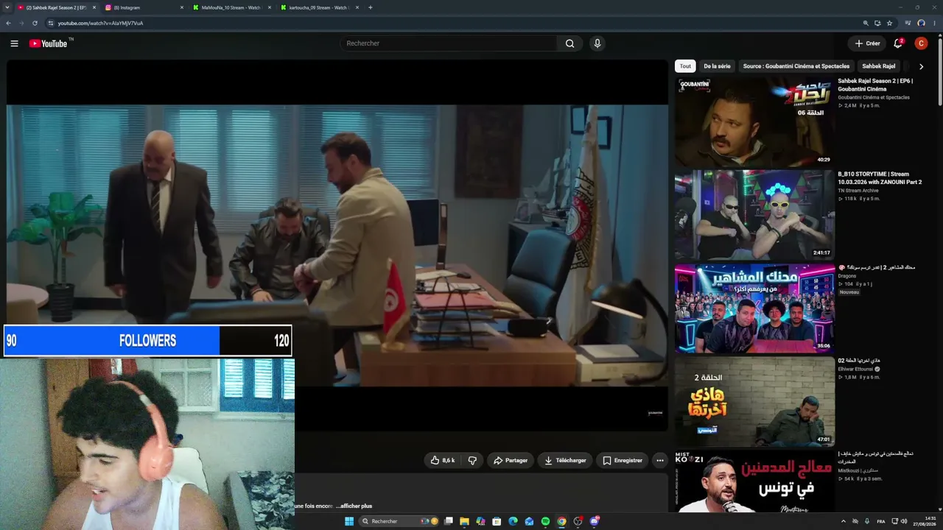
Task: Open the account avatar menu
Action: 921,43
